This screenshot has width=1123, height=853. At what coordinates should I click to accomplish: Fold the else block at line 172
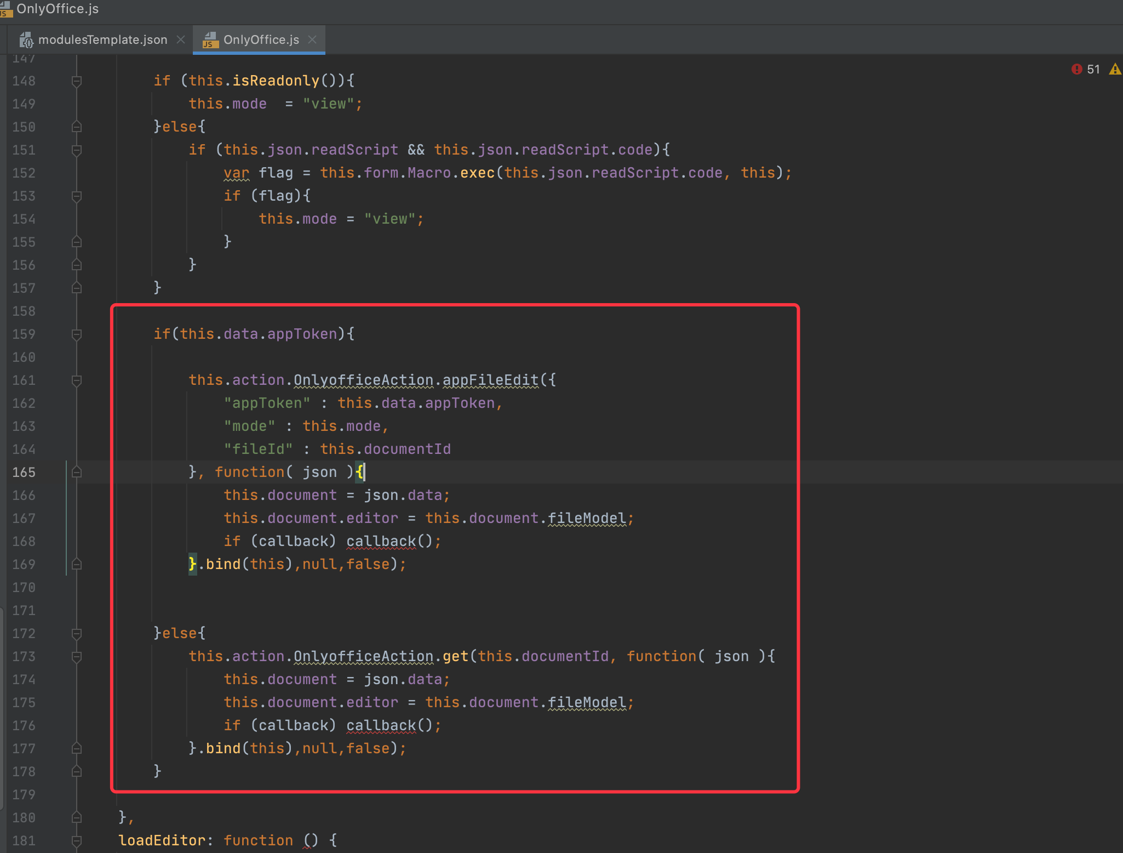click(77, 634)
